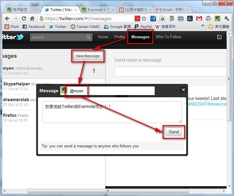Viewport: 234px width, 196px height.
Task: Click the horizontal scrollbar left arrow
Action: click(x=5, y=191)
